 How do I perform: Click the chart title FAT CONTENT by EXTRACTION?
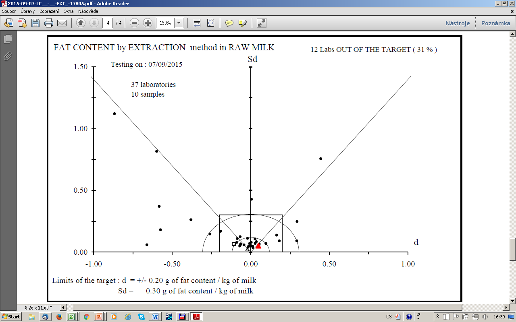120,47
